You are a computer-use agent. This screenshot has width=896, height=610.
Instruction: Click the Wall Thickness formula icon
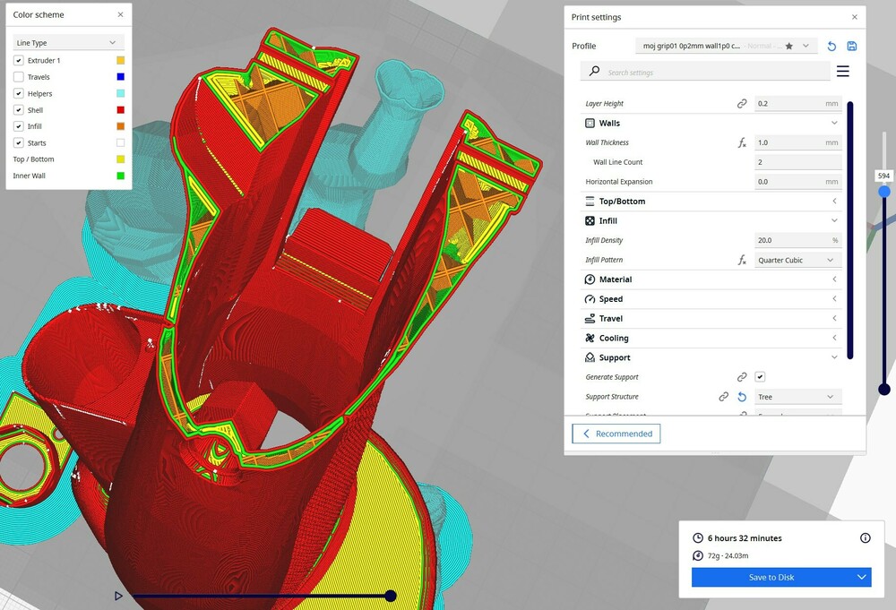742,142
